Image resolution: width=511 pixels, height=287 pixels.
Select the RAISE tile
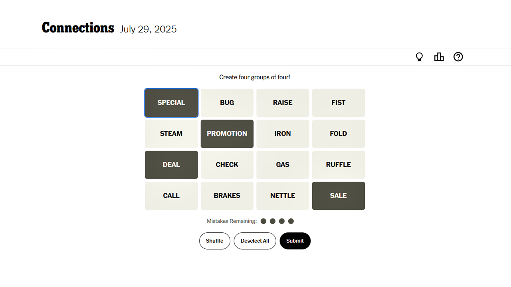pos(283,102)
